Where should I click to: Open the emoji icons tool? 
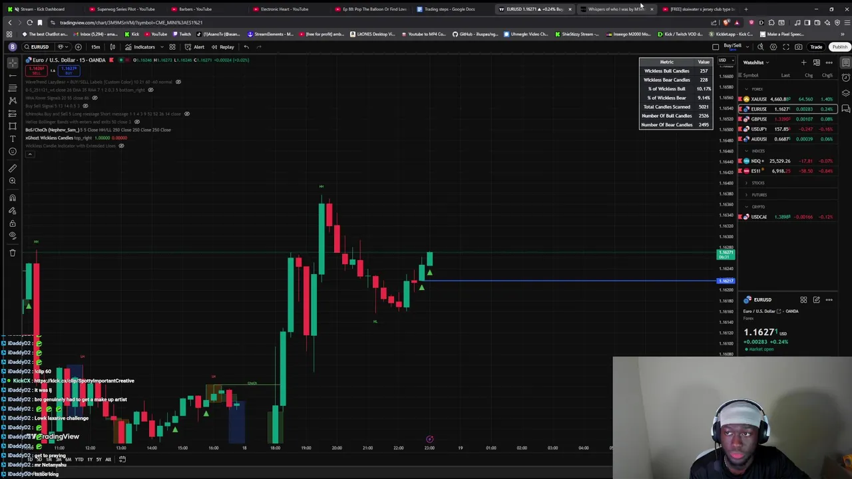[12, 151]
